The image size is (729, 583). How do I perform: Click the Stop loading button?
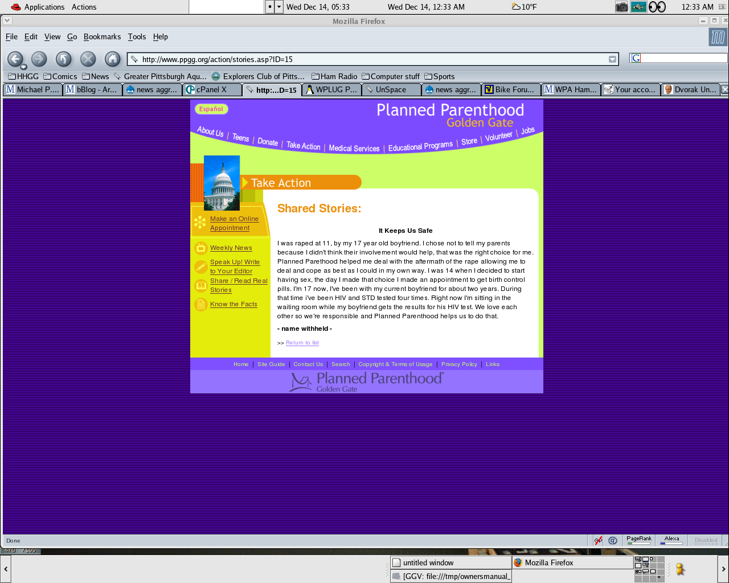88,59
